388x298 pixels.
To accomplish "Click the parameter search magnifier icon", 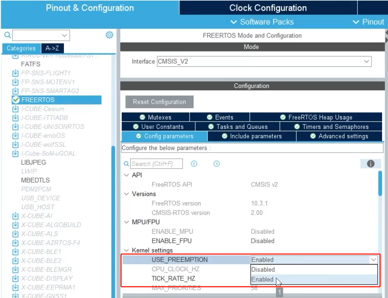I will pos(126,164).
